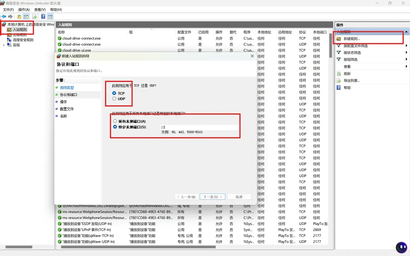Click the funnel icon next to 按组筛选
The width and height of the screenshot is (410, 256).
coord(339,59)
